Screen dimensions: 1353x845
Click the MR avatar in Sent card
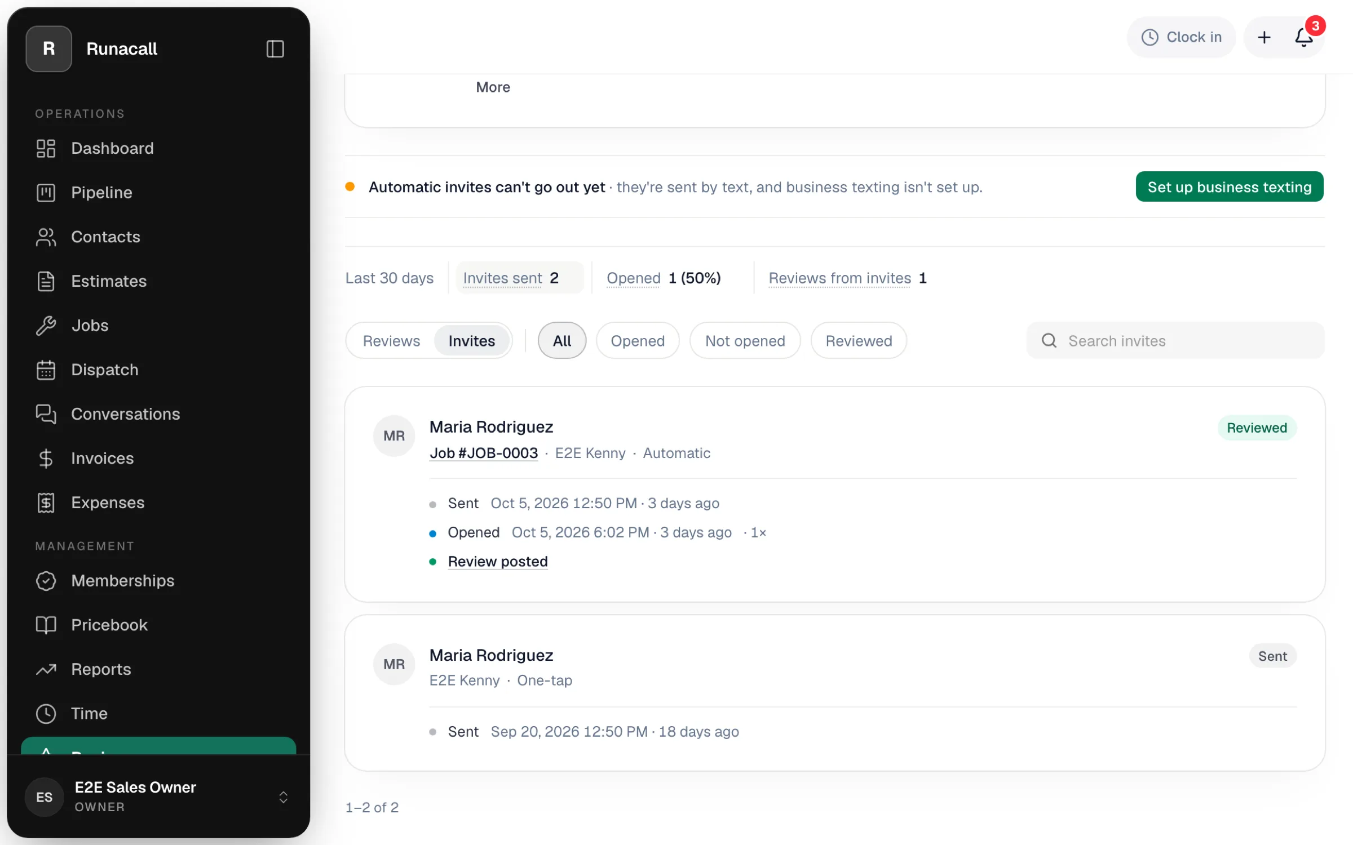point(394,664)
